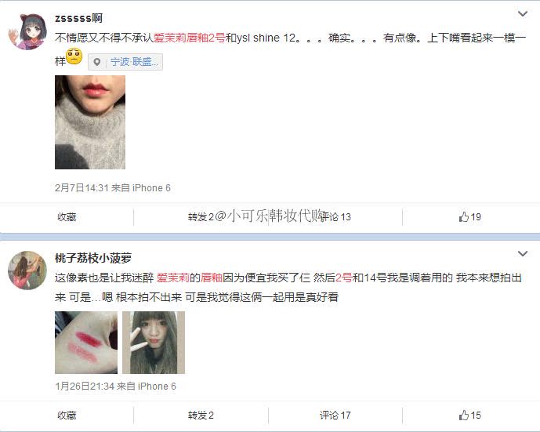Expand the options arrow on 桃子荔枝小菠萝's post
Image resolution: width=540 pixels, height=432 pixels.
523,254
